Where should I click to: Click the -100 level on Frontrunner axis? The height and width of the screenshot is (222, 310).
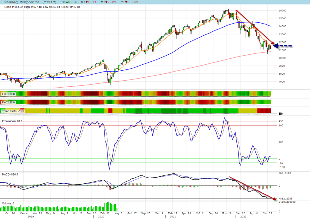pos(282,167)
